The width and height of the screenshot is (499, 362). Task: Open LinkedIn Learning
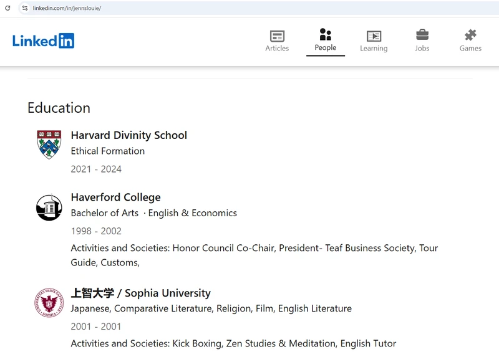374,40
